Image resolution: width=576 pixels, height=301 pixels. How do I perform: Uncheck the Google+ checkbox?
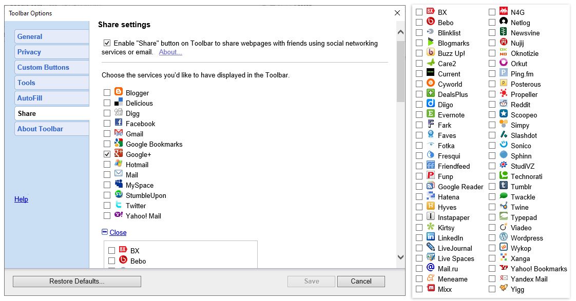click(107, 154)
